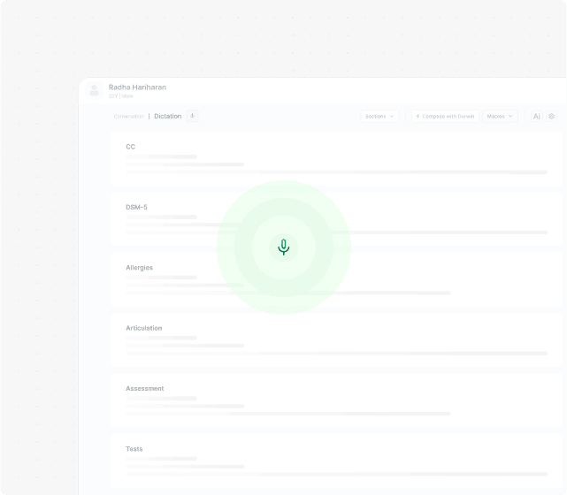Open the Macros dropdown
This screenshot has height=495, width=567.
pos(500,116)
